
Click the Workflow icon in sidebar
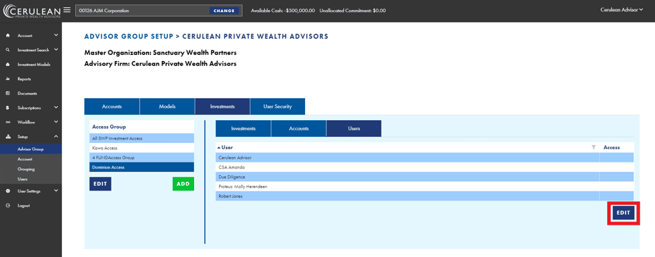point(8,122)
